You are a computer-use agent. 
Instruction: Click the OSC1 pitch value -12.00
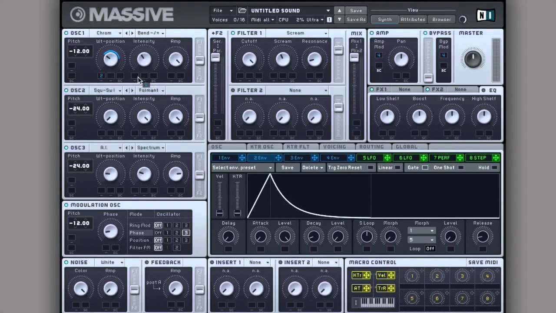click(x=79, y=51)
